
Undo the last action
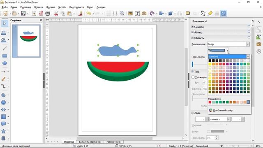point(88,14)
